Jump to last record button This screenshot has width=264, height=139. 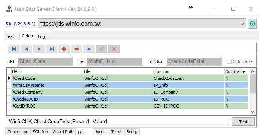coord(51,49)
